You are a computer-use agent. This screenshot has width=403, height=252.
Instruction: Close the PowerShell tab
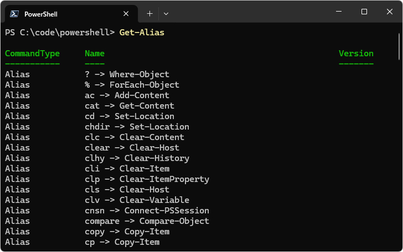click(127, 14)
